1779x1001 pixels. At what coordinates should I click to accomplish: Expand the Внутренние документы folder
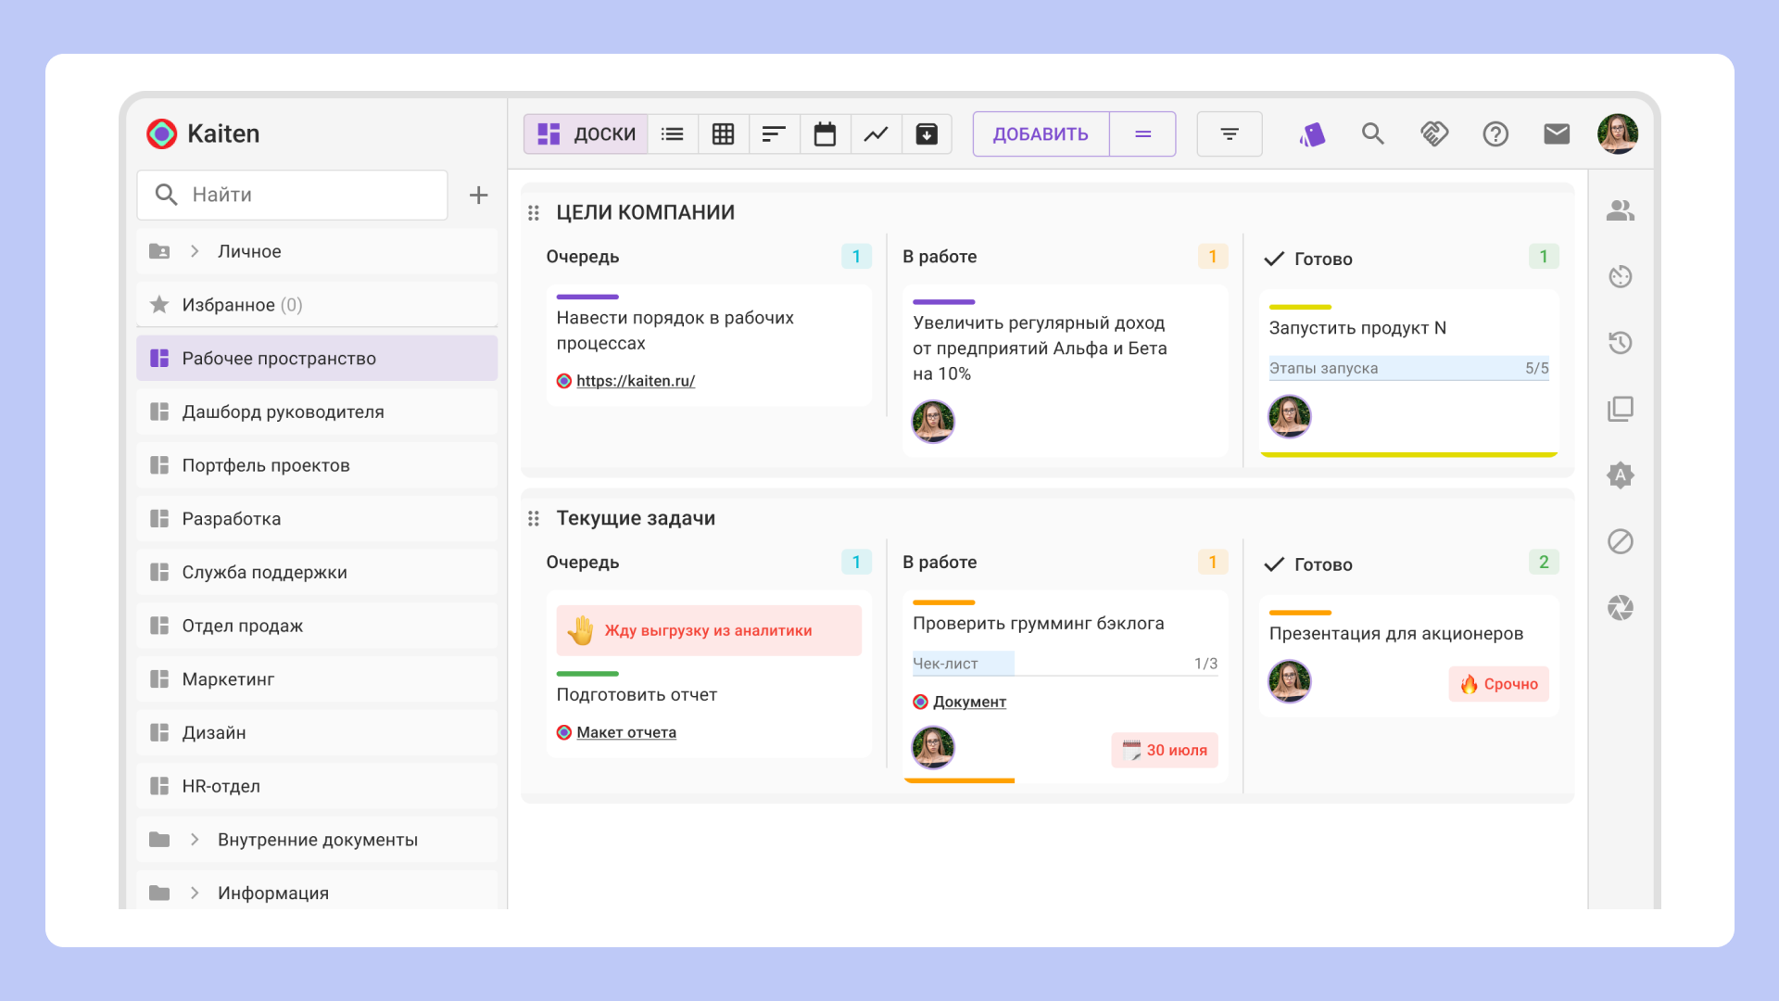point(195,840)
